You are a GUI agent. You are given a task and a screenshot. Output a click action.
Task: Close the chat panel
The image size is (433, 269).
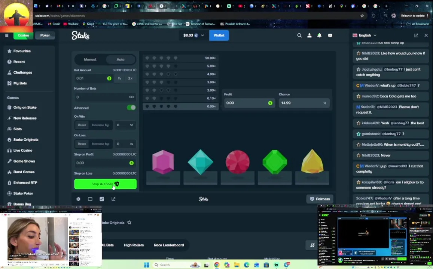(426, 35)
